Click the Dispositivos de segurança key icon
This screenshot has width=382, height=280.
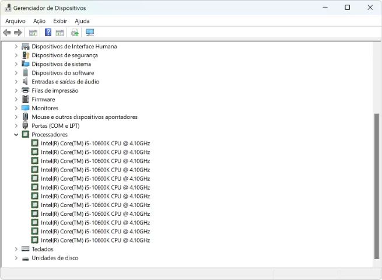coord(26,55)
